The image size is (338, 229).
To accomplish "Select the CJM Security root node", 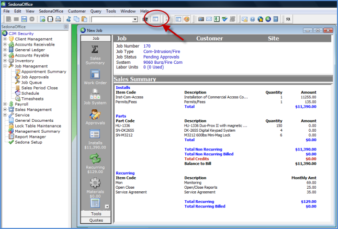I will (x=21, y=33).
